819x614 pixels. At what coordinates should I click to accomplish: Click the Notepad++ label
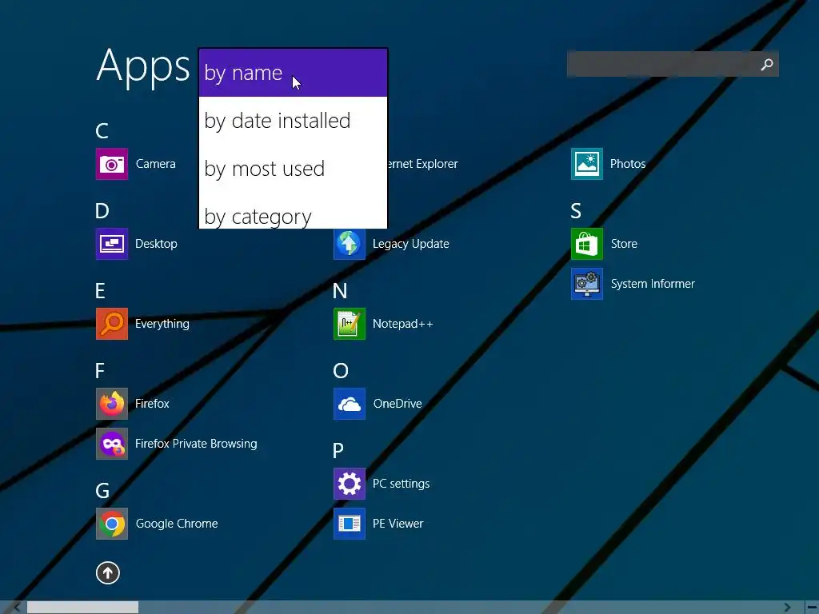pos(403,324)
